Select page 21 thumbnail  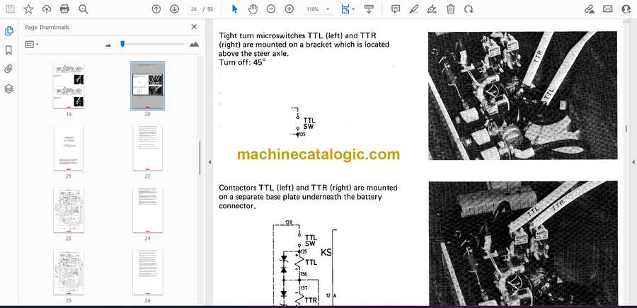coord(69,148)
